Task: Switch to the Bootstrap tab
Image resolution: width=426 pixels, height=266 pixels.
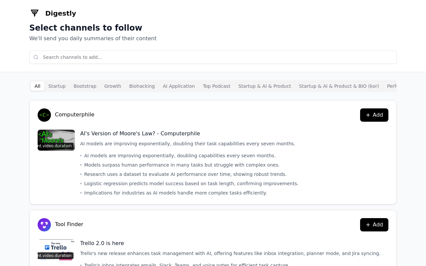Action: 85,86
